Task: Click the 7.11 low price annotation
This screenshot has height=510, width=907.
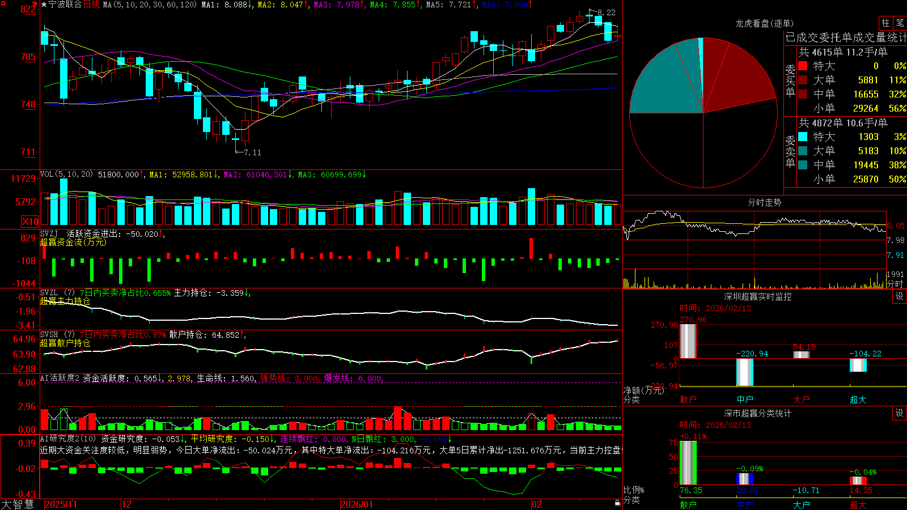Action: (x=252, y=152)
